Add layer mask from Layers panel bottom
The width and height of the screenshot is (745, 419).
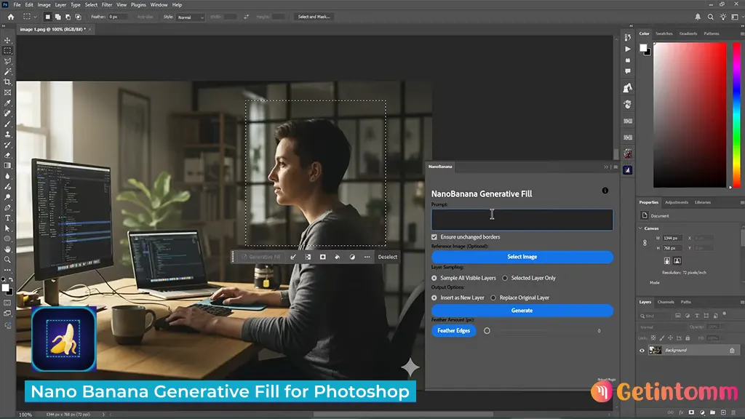coord(691,412)
